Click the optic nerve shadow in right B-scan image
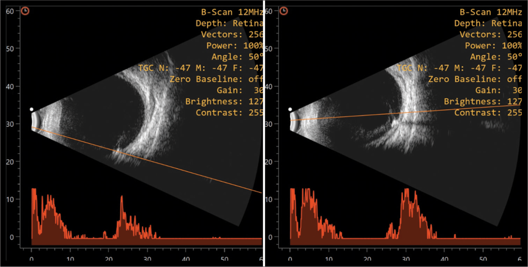The height and width of the screenshot is (267, 528). point(415,123)
